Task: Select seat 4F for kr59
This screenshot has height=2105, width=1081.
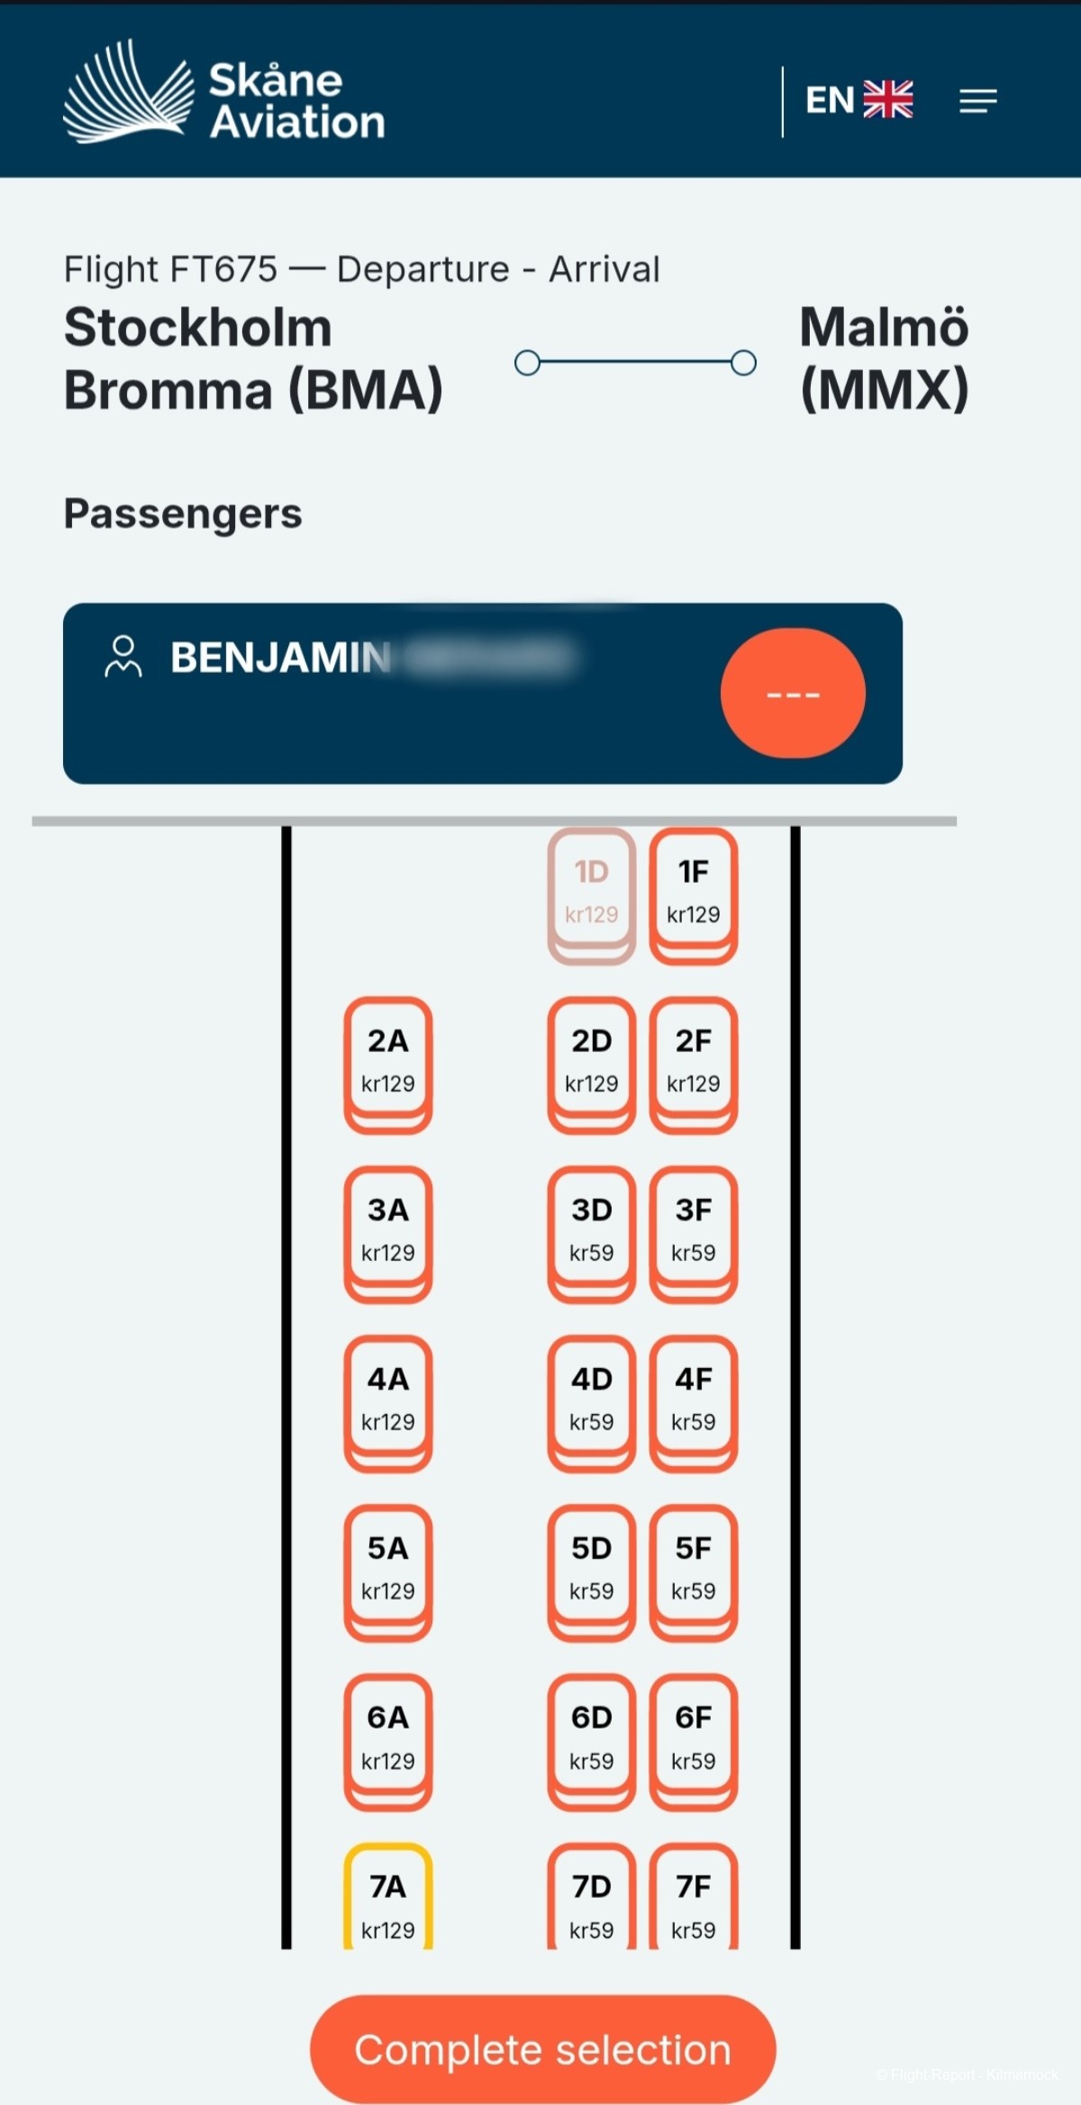Action: pos(694,1403)
